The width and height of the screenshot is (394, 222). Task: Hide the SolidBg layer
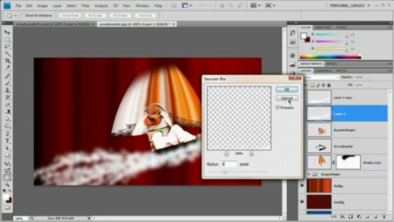[302, 202]
